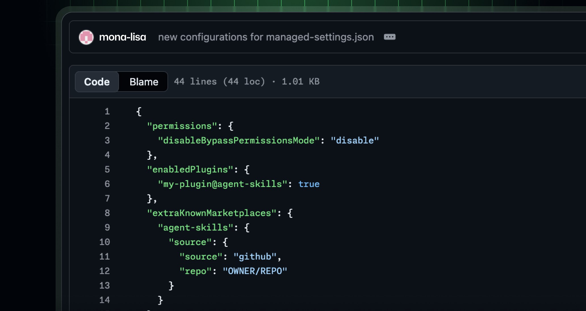This screenshot has height=311, width=586.
Task: Select line number 7
Action: 107,198
